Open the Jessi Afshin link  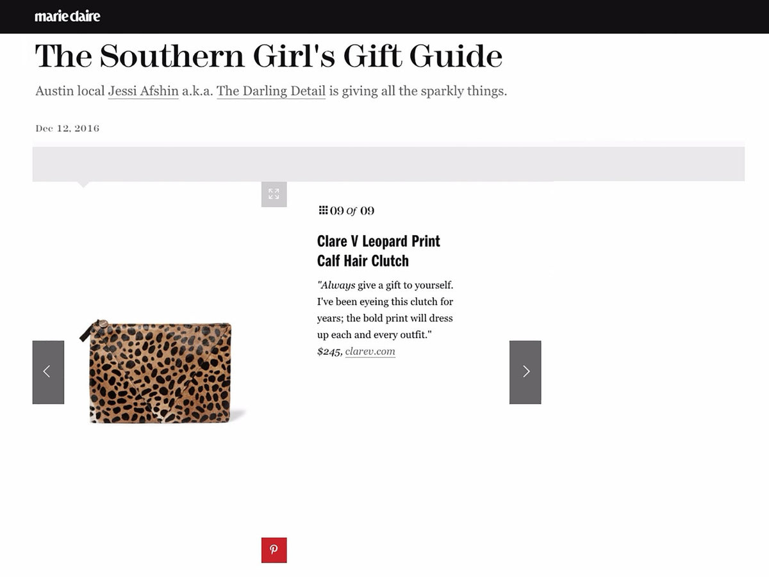click(144, 91)
